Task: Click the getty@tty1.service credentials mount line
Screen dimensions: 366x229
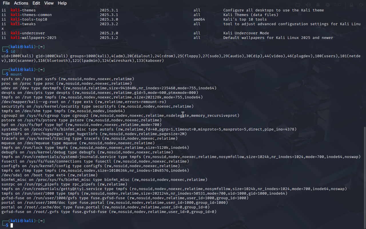Action: pos(174,189)
